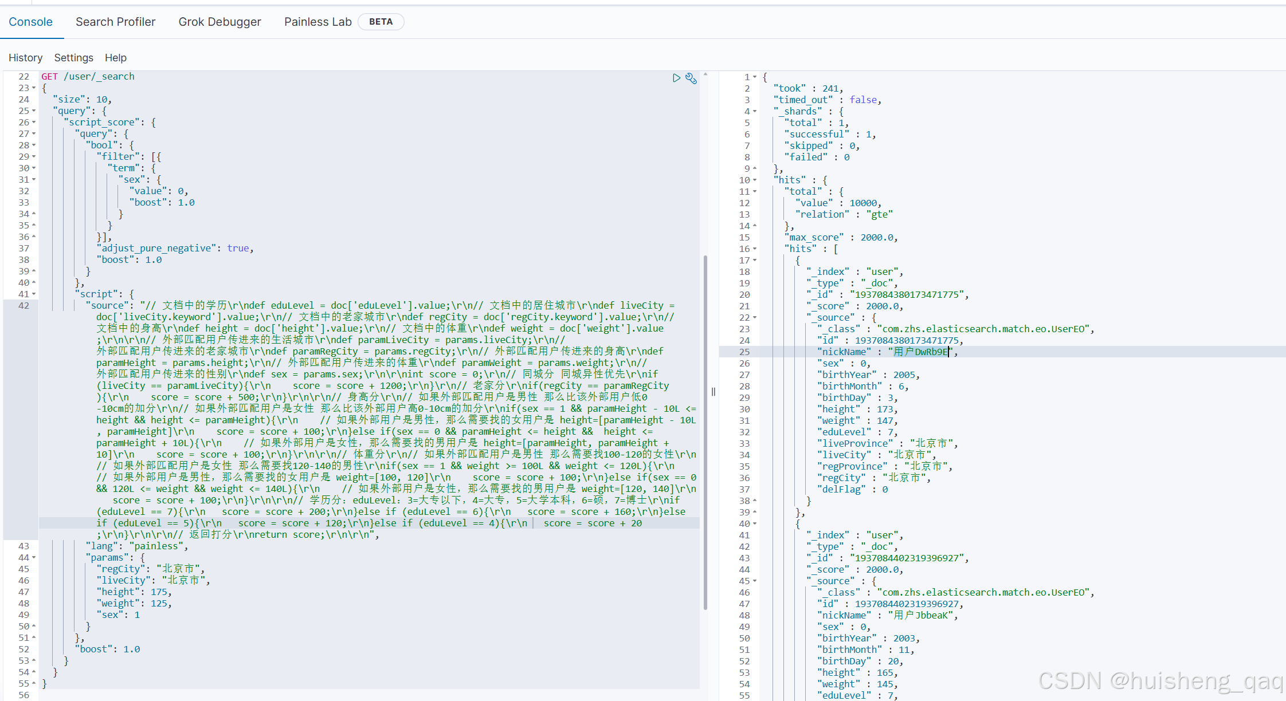Switch to the Search Profiler tab
The height and width of the screenshot is (701, 1286).
[115, 22]
